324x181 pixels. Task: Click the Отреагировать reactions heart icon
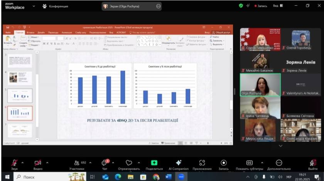[x=129, y=163]
